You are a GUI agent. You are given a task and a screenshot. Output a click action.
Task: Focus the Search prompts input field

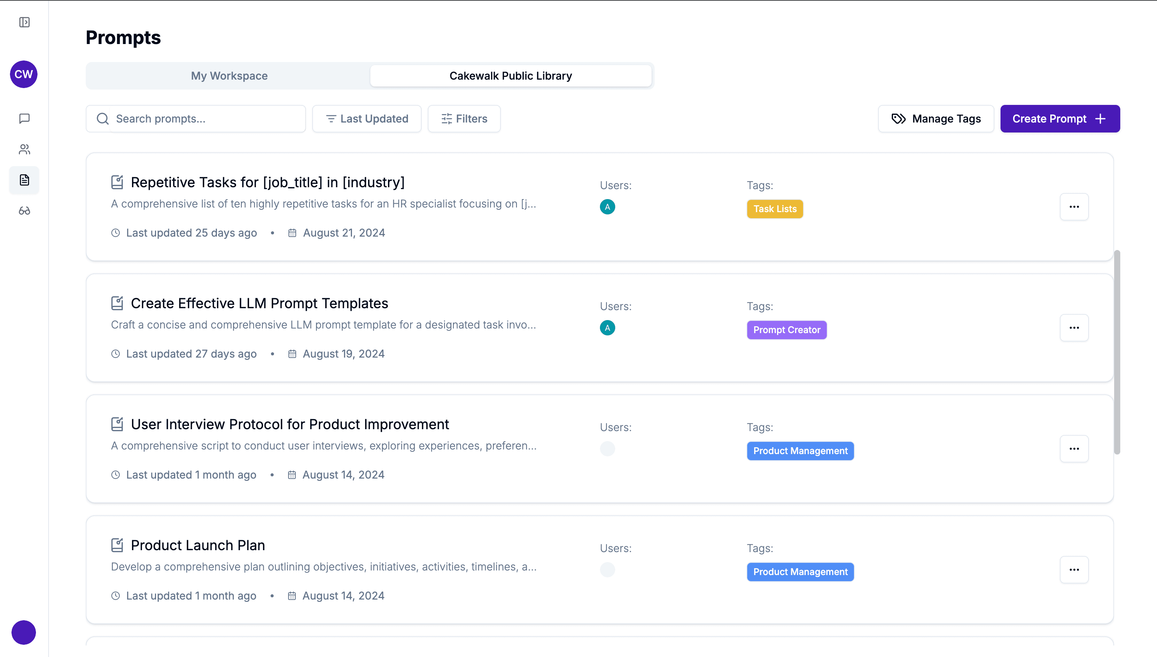click(x=196, y=119)
